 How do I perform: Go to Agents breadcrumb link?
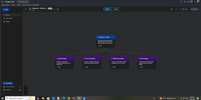pyautogui.click(x=19, y=5)
